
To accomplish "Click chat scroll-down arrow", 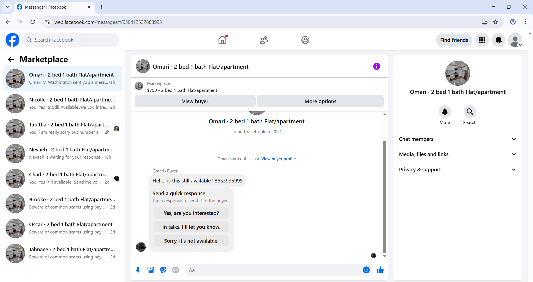I will [384, 256].
